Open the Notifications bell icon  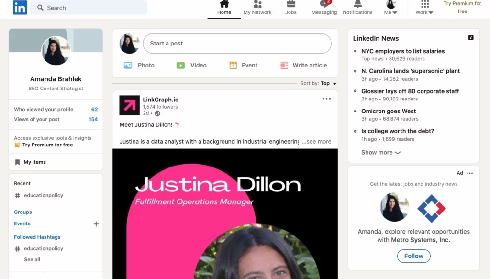[x=357, y=5]
